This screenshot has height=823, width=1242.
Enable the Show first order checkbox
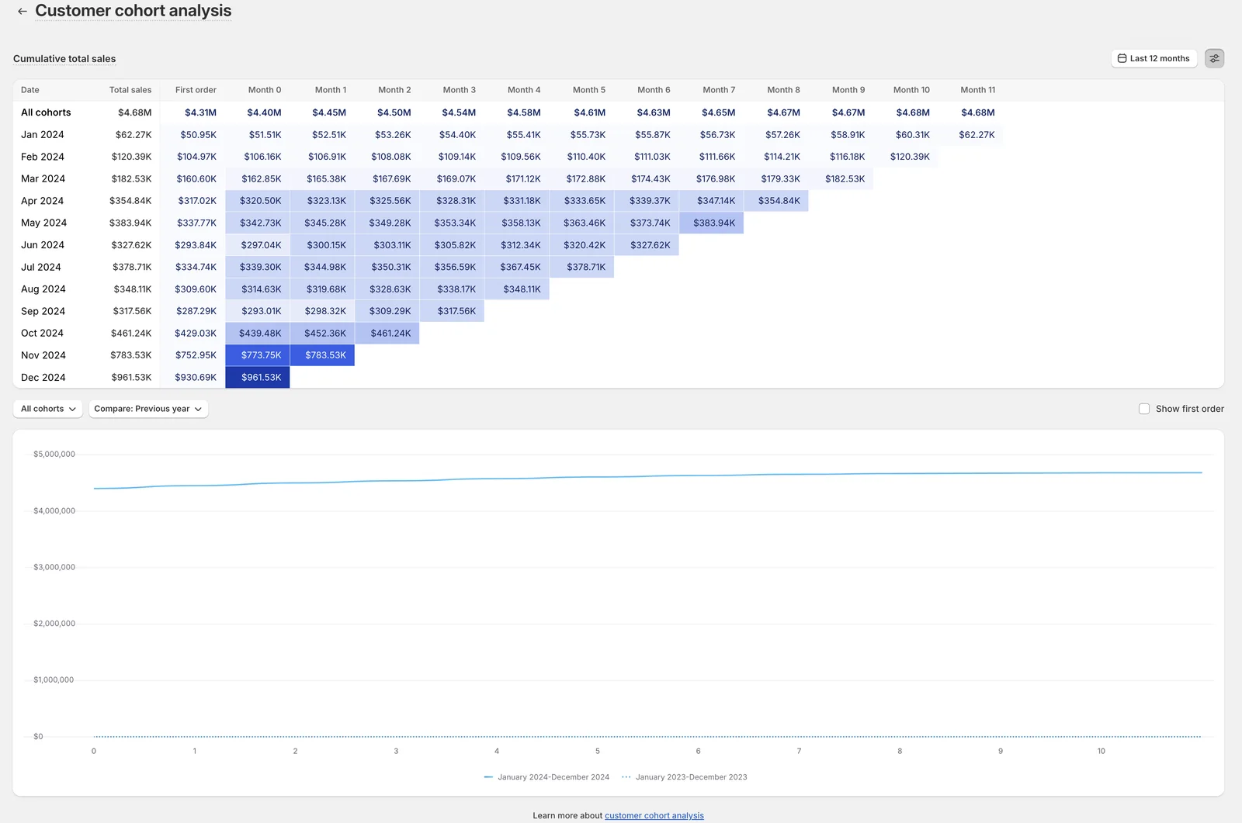pos(1144,409)
